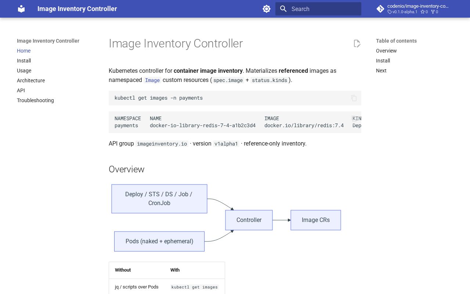
Task: Jump to Next in table of contents
Action: click(381, 71)
